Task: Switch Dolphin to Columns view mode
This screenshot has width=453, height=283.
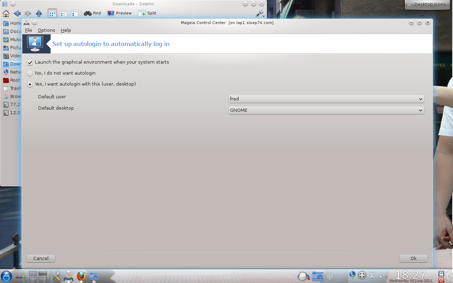Action: coord(74,13)
